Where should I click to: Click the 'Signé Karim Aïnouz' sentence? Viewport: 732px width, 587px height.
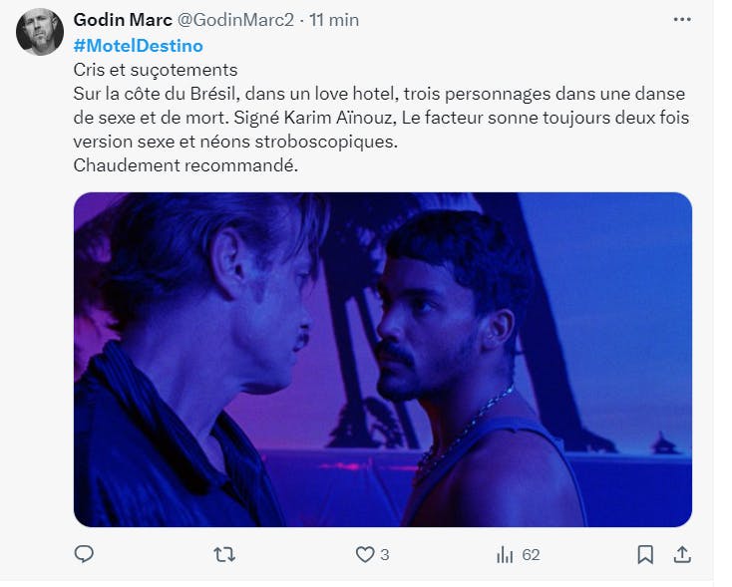(315, 118)
